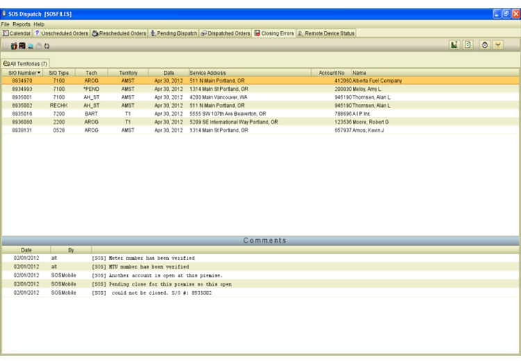Sort by Name column header
Image resolution: width=521 pixels, height=364 pixels.
click(436, 73)
